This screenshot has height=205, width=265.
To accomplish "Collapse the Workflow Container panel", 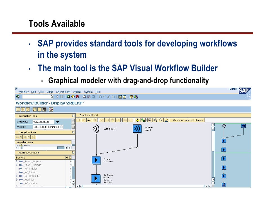I will click(x=73, y=153).
